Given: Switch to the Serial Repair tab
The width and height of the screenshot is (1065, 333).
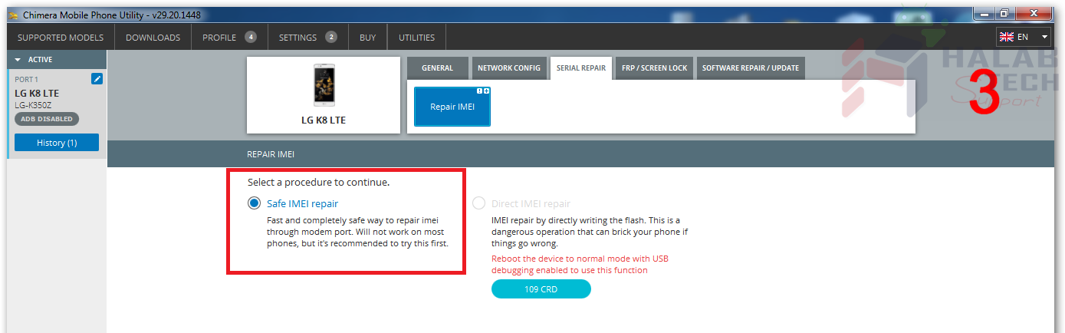Looking at the screenshot, I should [x=581, y=68].
